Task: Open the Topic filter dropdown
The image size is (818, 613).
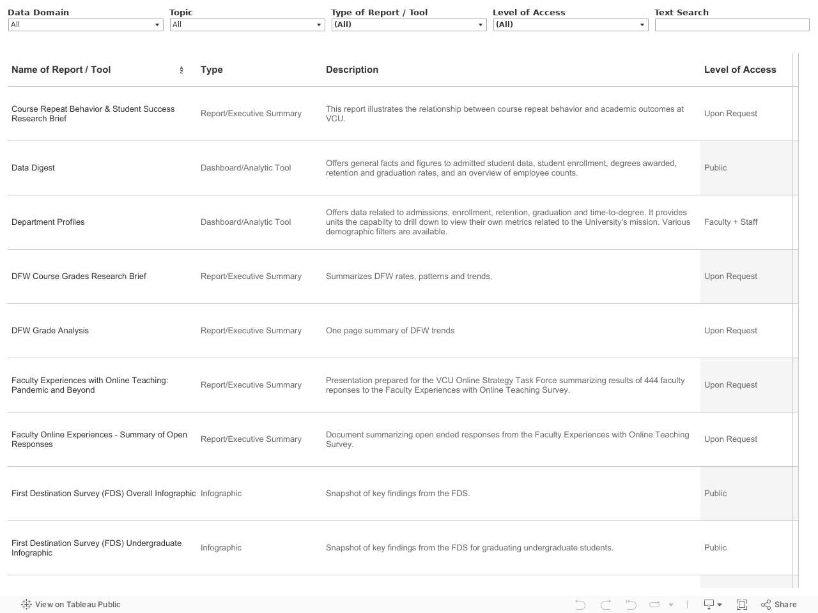Action: (x=247, y=25)
